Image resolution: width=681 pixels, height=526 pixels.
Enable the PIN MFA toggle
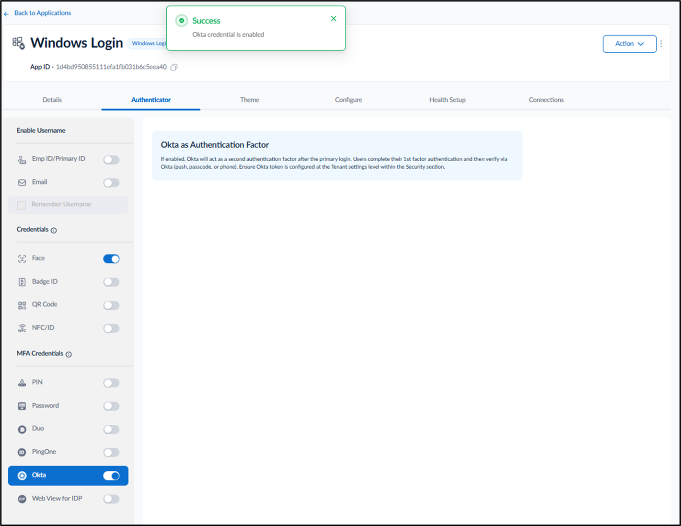pos(111,383)
